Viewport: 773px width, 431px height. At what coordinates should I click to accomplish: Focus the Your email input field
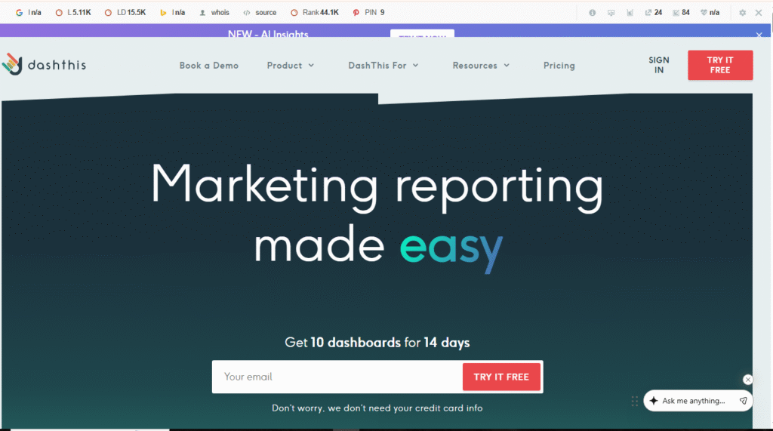337,377
